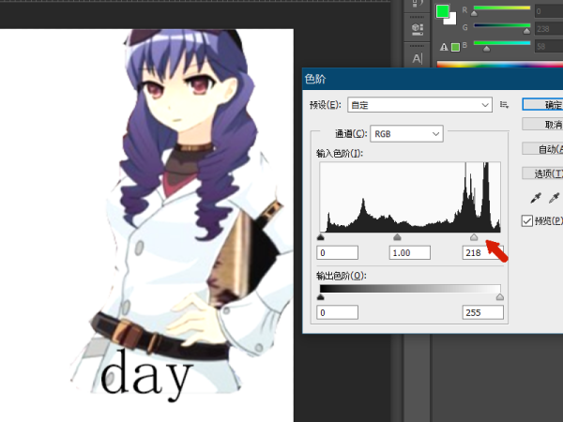
Task: Click the out-of-gamut warning triangle icon
Action: coord(444,47)
